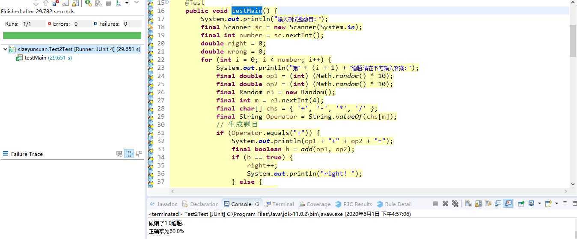This screenshot has width=577, height=239.
Task: Click compare actual with expected icon
Action: (139, 154)
